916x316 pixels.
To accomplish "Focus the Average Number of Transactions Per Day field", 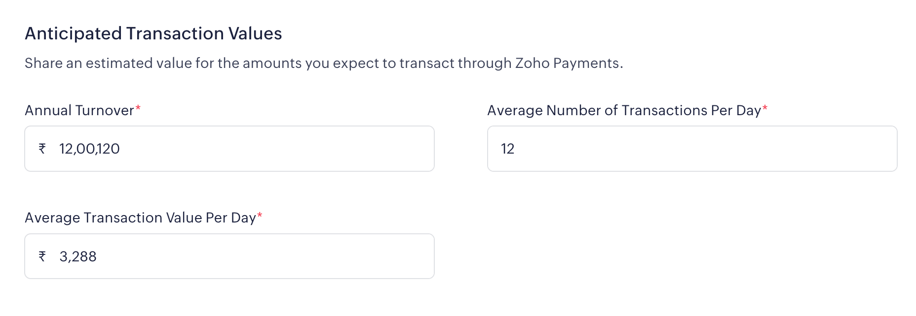I will point(692,149).
